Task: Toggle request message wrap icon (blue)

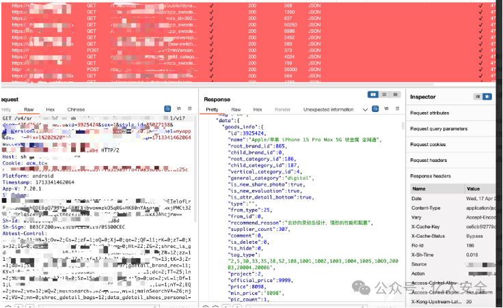Action: (165, 109)
